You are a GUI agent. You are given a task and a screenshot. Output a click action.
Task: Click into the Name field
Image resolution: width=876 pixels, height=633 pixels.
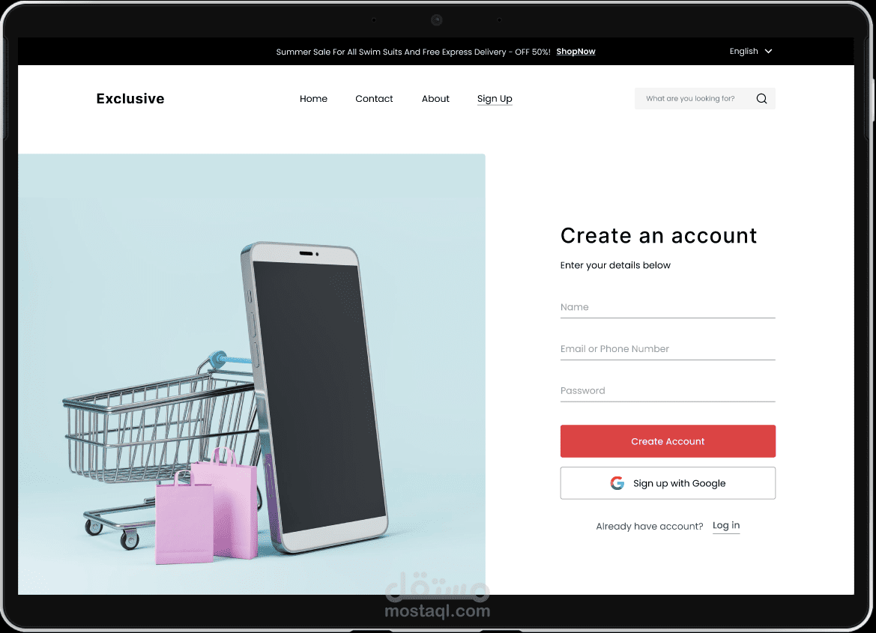click(x=668, y=308)
